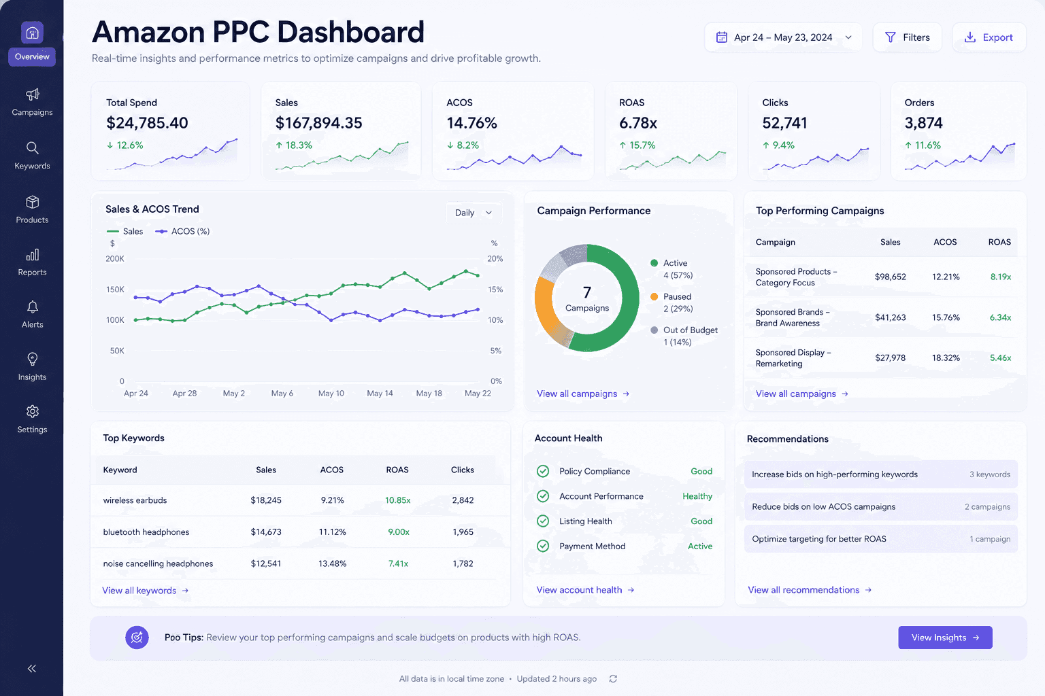Click the View Insights button
This screenshot has height=696, width=1045.
click(x=945, y=638)
